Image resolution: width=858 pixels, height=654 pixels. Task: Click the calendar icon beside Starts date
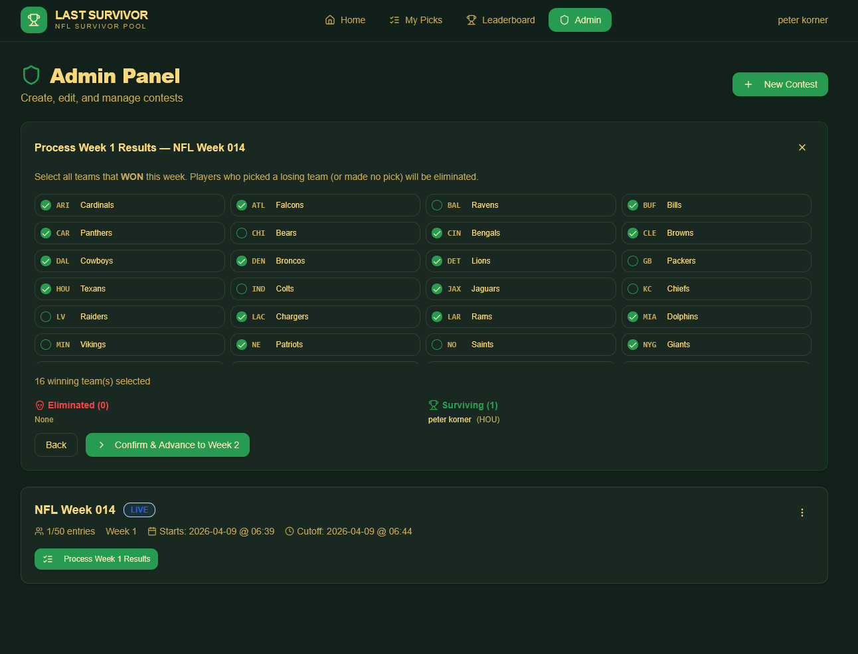click(x=152, y=531)
